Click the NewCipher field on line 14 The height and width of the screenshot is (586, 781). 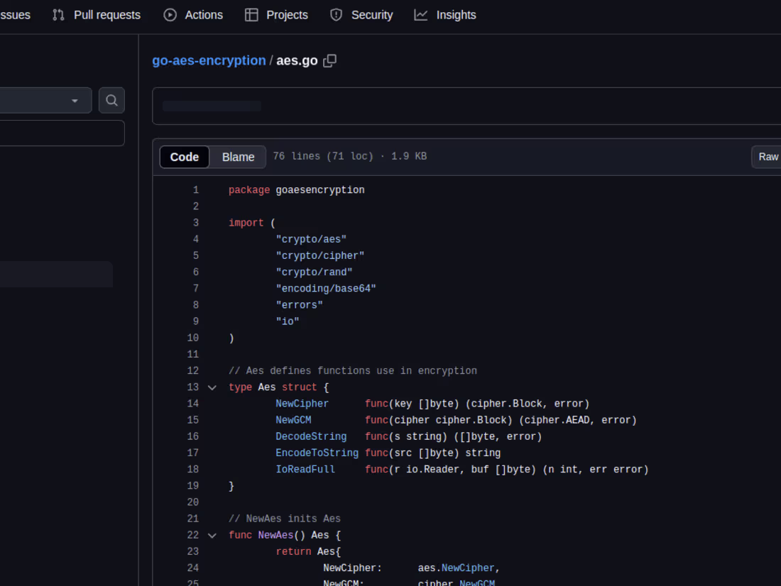pyautogui.click(x=302, y=404)
